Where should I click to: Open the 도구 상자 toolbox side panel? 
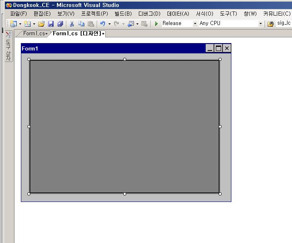click(8, 46)
